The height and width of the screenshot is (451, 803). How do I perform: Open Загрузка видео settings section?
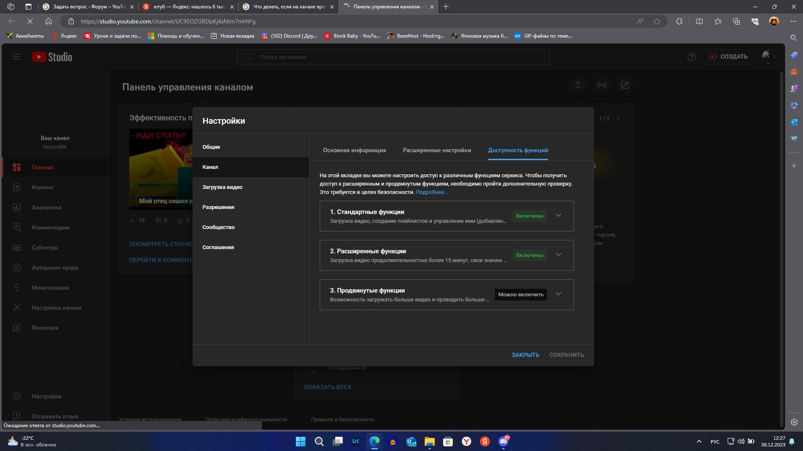(x=251, y=187)
